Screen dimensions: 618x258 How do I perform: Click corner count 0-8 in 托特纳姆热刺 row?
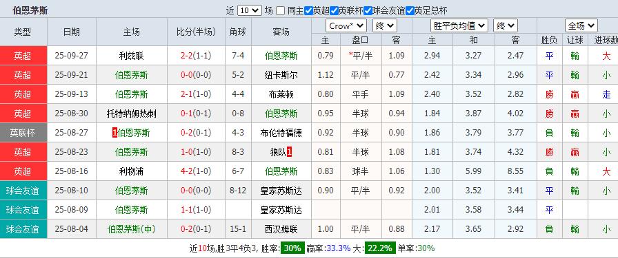point(238,114)
